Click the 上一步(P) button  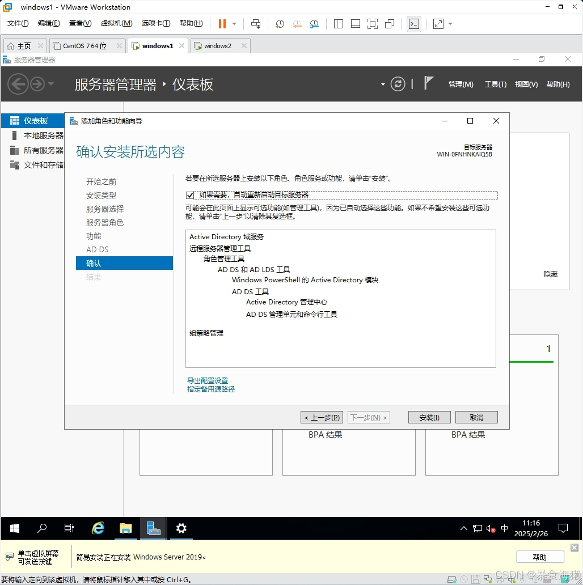click(322, 417)
